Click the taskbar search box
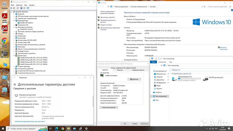This screenshot has height=131, width=233. coord(27,129)
